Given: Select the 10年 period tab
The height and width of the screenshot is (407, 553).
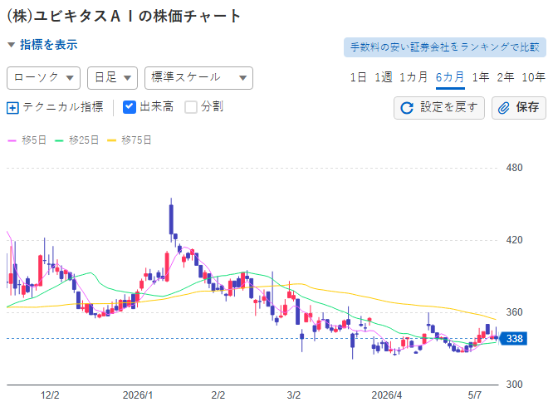Looking at the screenshot, I should coord(533,77).
